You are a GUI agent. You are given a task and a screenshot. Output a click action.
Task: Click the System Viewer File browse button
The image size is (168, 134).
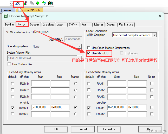[x=79, y=58]
